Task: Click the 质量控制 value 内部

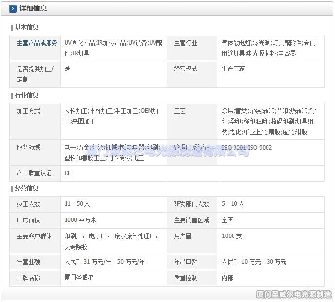Action: pyautogui.click(x=228, y=277)
